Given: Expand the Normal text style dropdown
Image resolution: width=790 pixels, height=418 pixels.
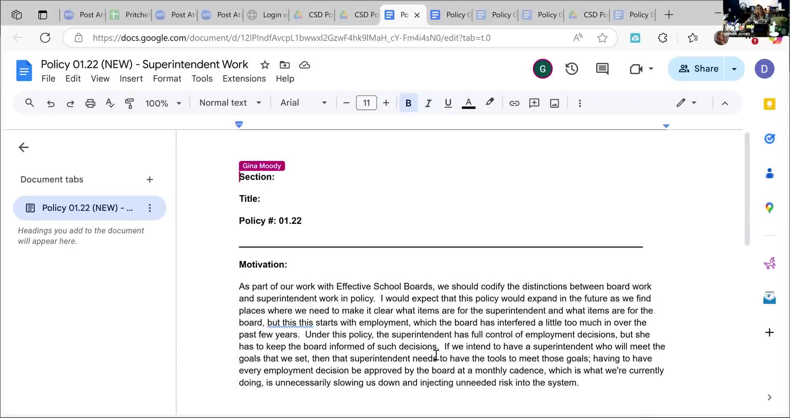Looking at the screenshot, I should pyautogui.click(x=230, y=103).
